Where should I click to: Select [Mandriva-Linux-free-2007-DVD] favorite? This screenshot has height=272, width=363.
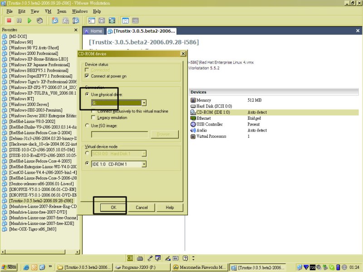[38, 212]
